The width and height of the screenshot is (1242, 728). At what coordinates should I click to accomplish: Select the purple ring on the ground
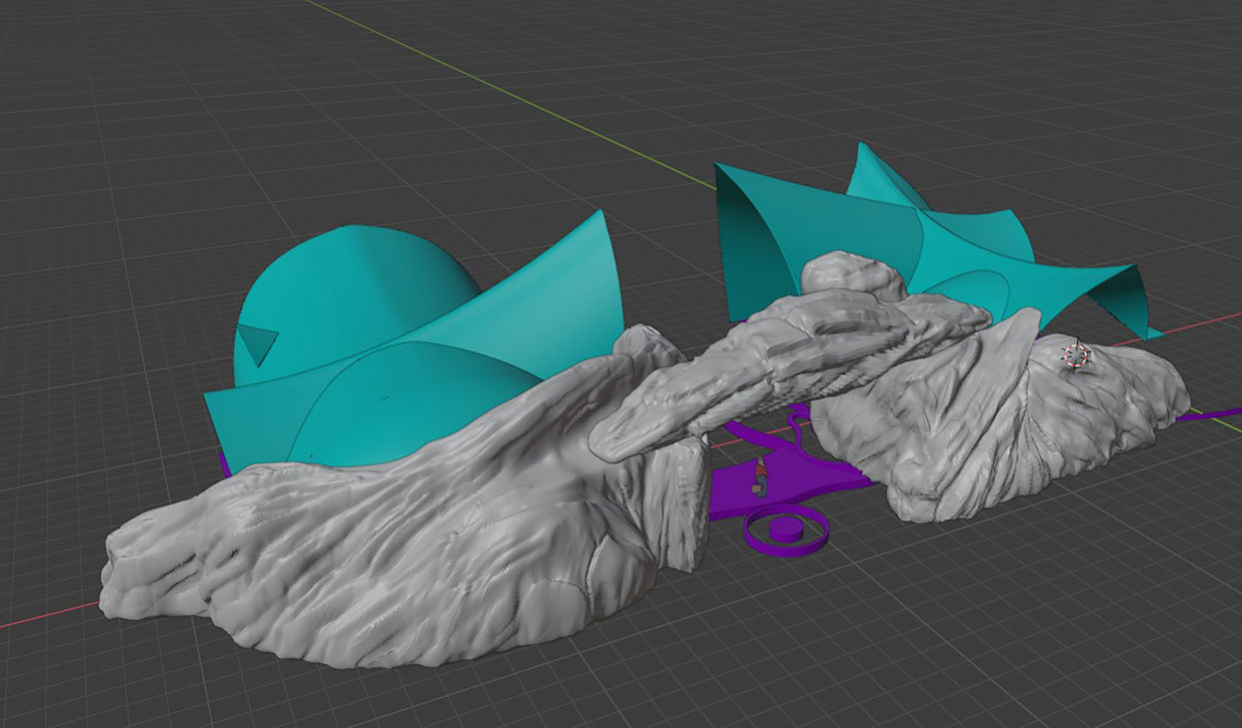[786, 530]
